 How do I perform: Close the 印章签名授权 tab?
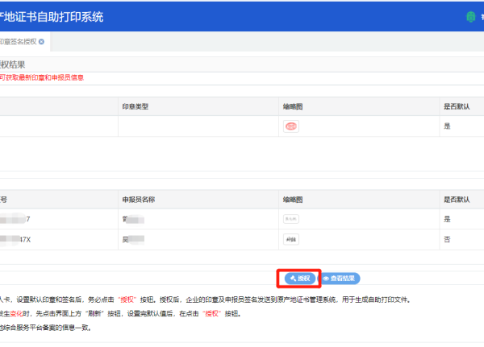(x=41, y=42)
